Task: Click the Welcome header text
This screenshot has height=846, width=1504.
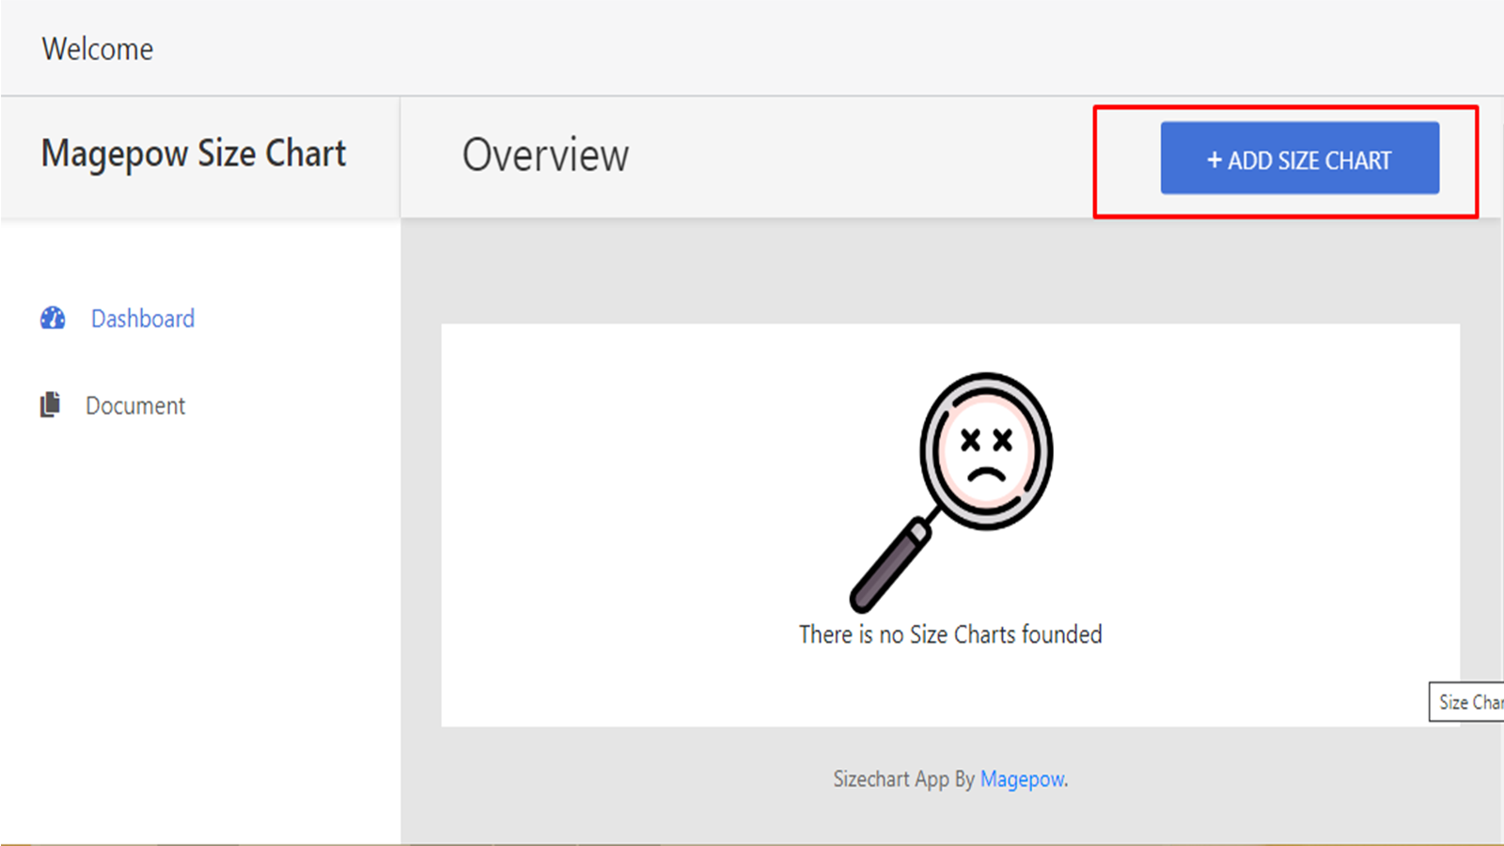Action: click(x=98, y=49)
